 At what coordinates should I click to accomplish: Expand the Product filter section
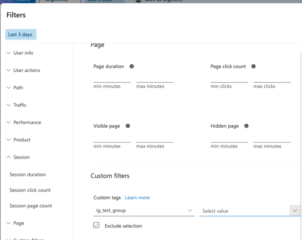[x=22, y=140]
